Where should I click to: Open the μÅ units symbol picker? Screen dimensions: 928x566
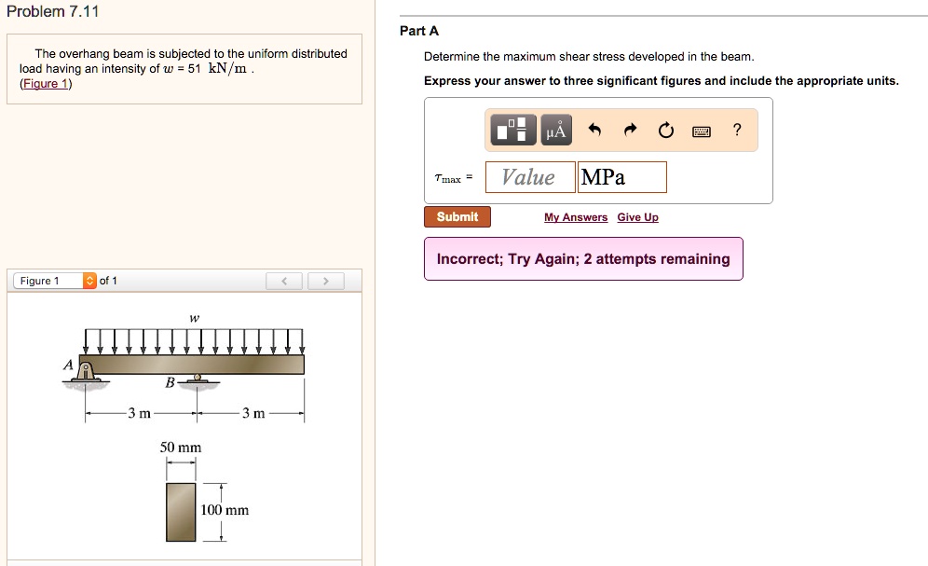pyautogui.click(x=555, y=130)
